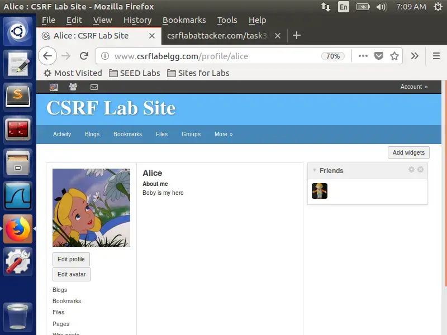Go back to the previous page
Viewport: 447px width, 335px height.
(x=47, y=56)
